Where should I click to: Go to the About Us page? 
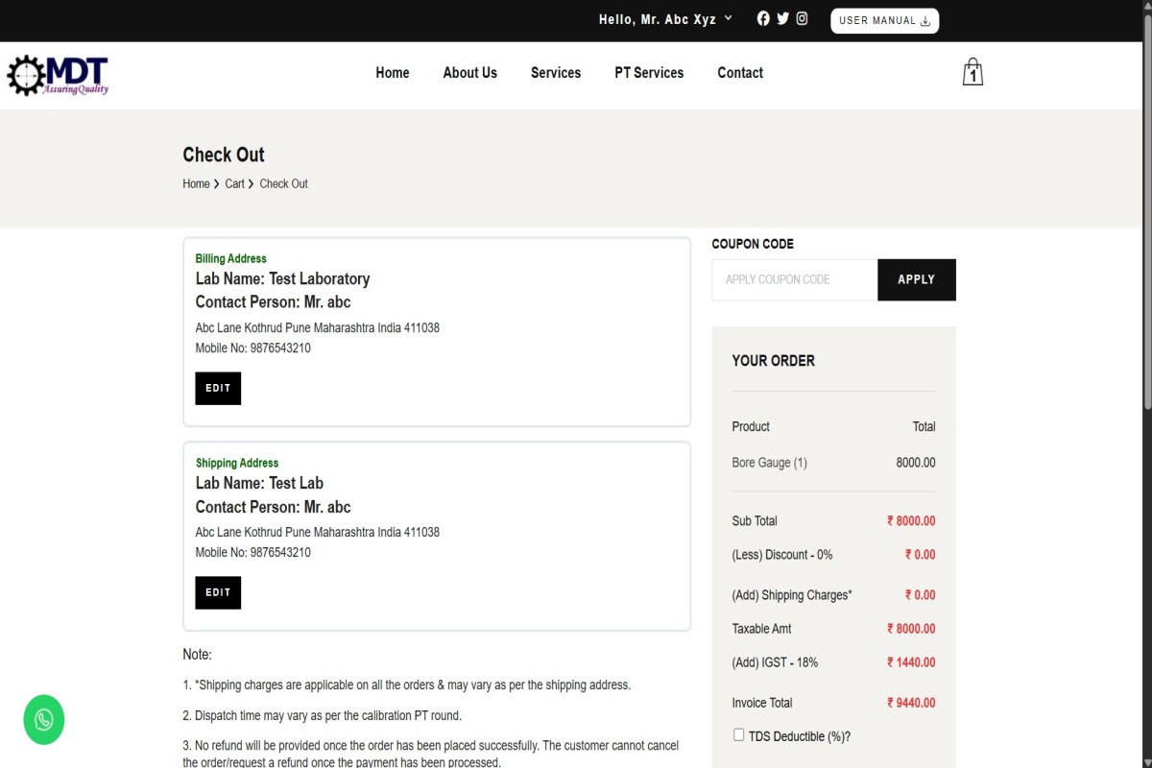469,73
